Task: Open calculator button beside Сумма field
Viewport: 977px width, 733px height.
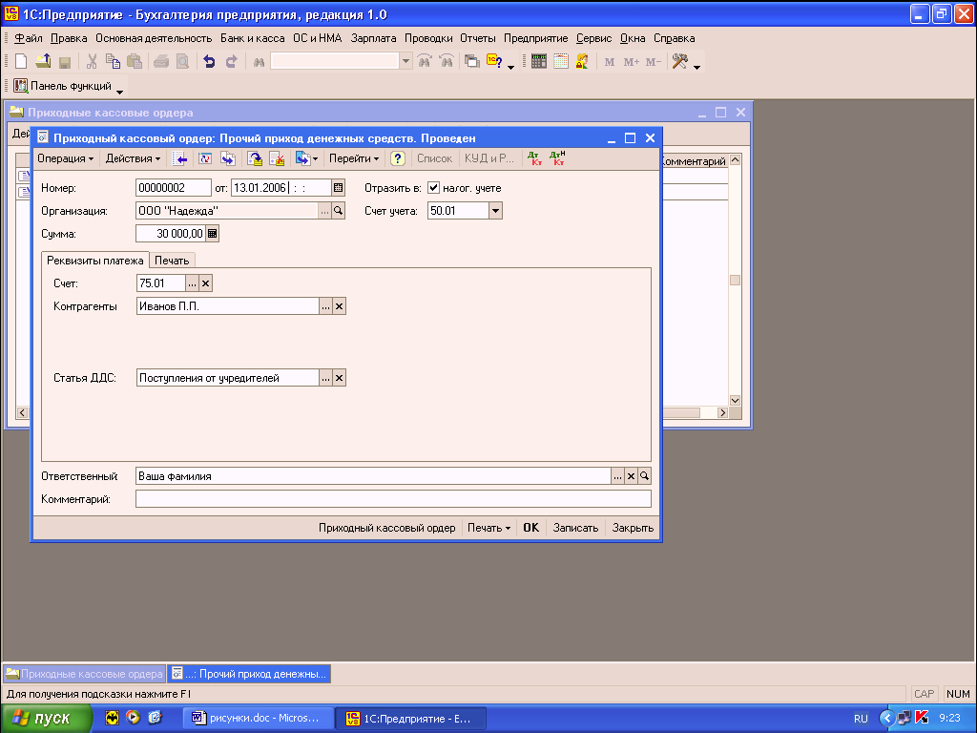Action: (x=213, y=234)
